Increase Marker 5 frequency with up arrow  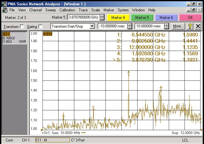[x=102, y=16]
